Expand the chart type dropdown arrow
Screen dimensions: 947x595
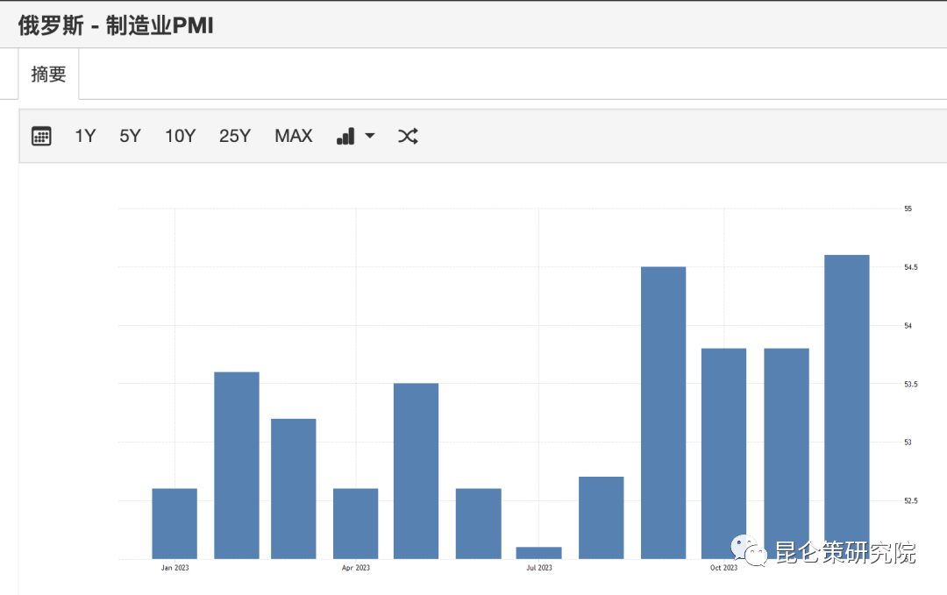click(x=370, y=136)
